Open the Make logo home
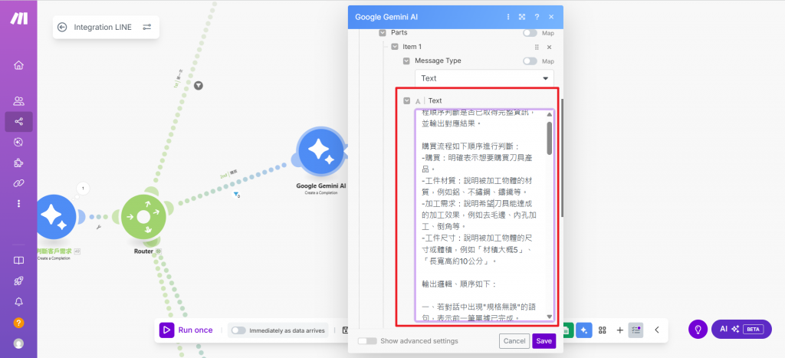785x358 pixels. [19, 18]
